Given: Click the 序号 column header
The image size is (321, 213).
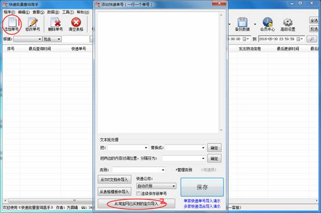Looking at the screenshot, I should pyautogui.click(x=10, y=49).
